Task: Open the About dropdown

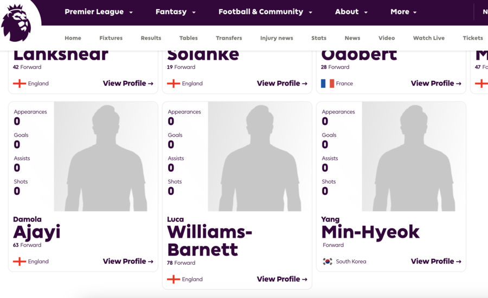Action: [351, 12]
